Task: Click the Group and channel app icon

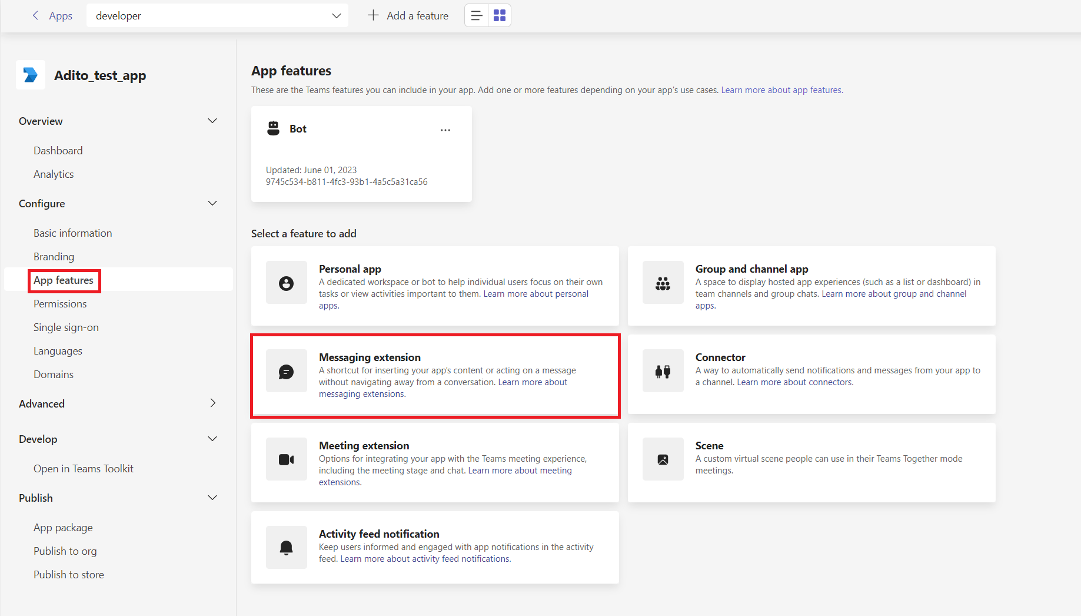Action: coord(663,283)
